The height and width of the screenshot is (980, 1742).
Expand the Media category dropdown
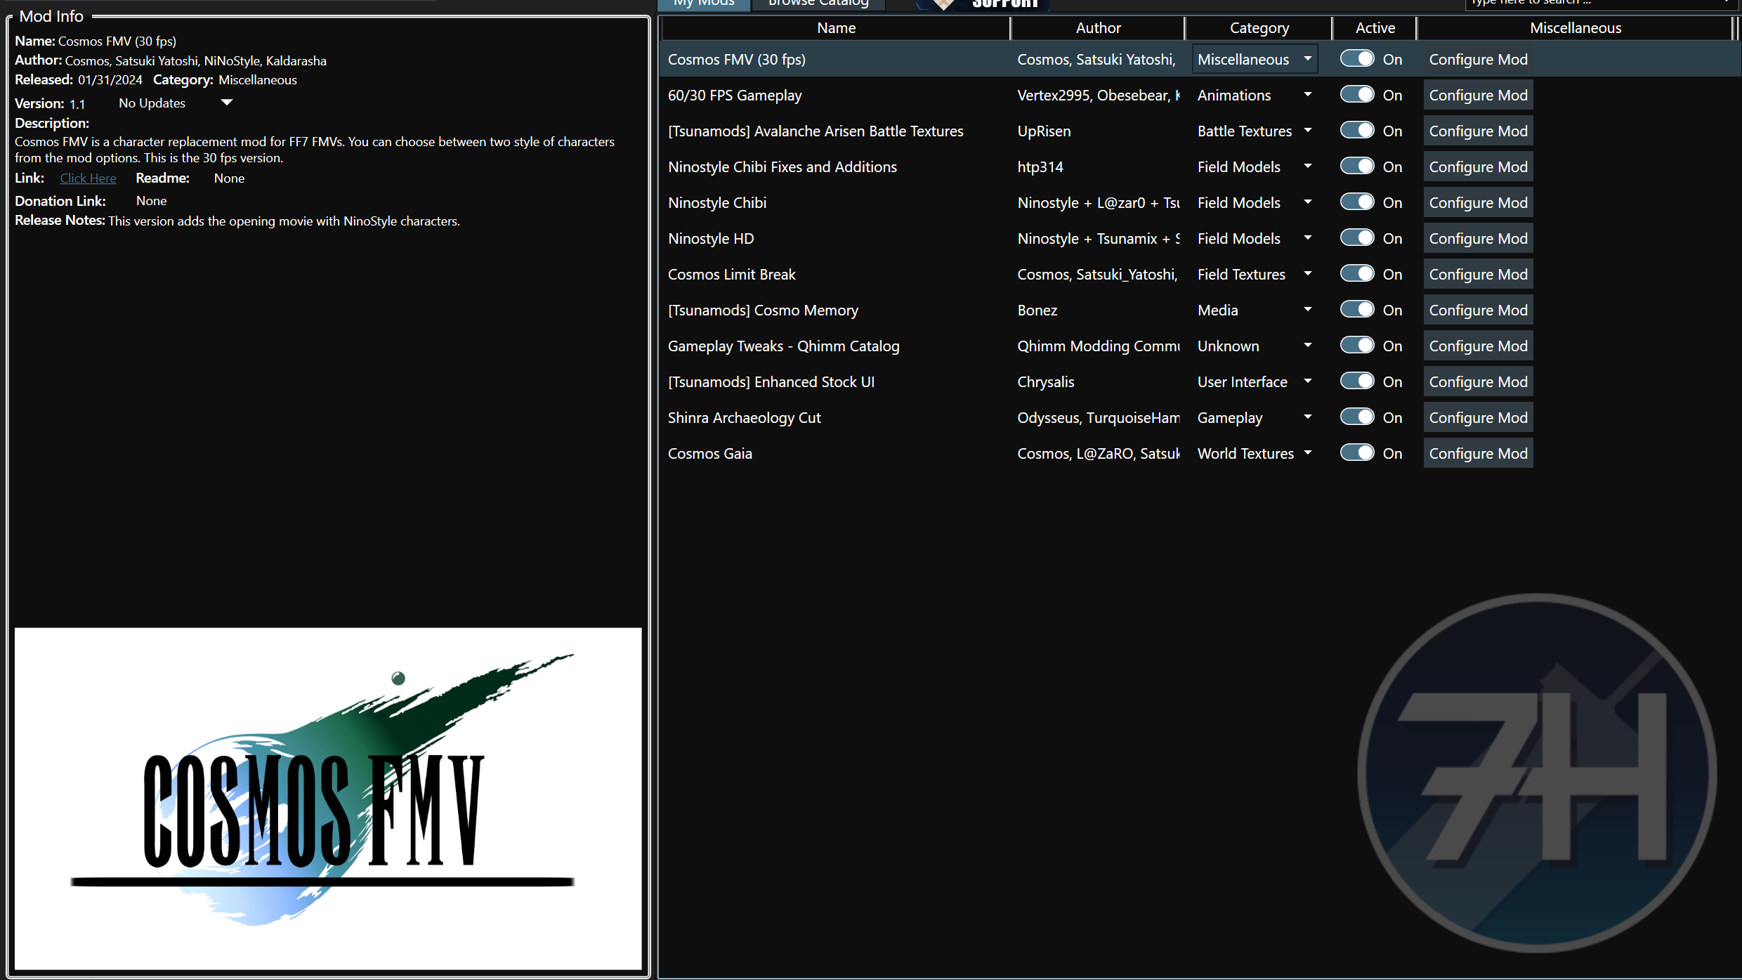coord(1255,310)
